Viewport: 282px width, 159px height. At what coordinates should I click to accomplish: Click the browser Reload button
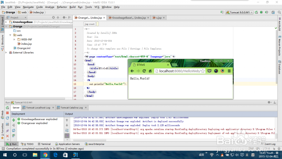(x=144, y=71)
